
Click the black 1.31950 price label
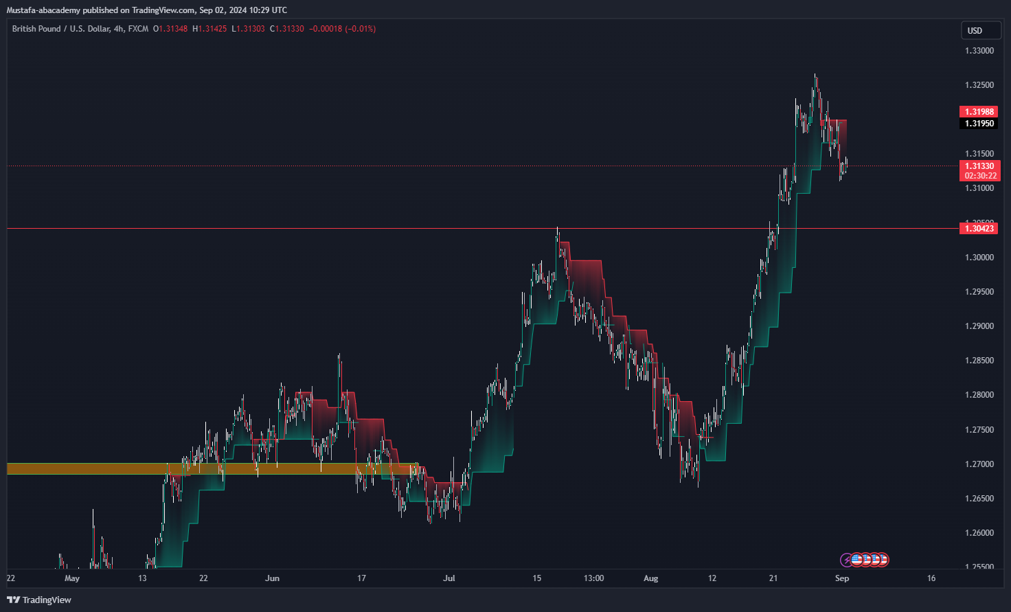point(979,124)
